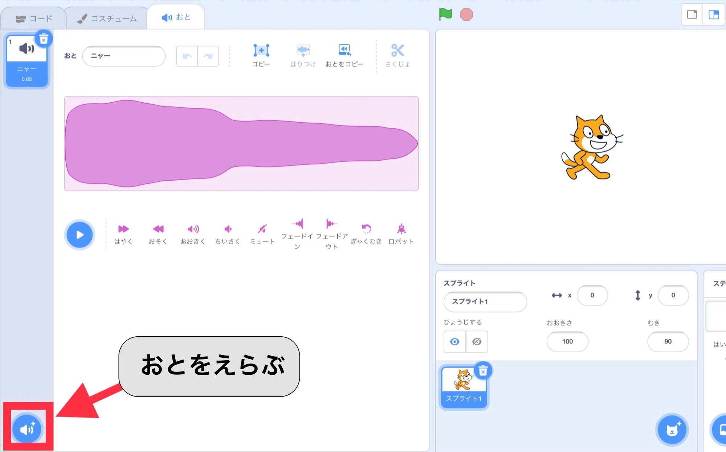
Task: Show the sprite using the eye toggle
Action: pyautogui.click(x=454, y=341)
